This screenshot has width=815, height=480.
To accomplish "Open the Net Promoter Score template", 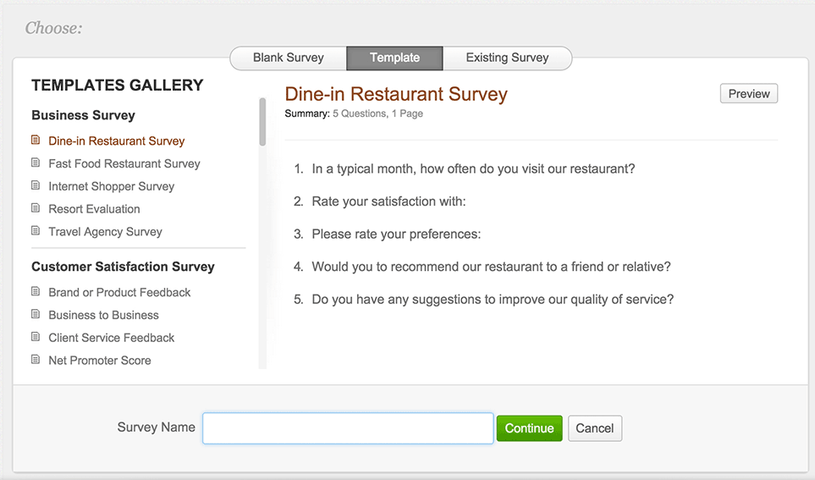I will (x=100, y=361).
